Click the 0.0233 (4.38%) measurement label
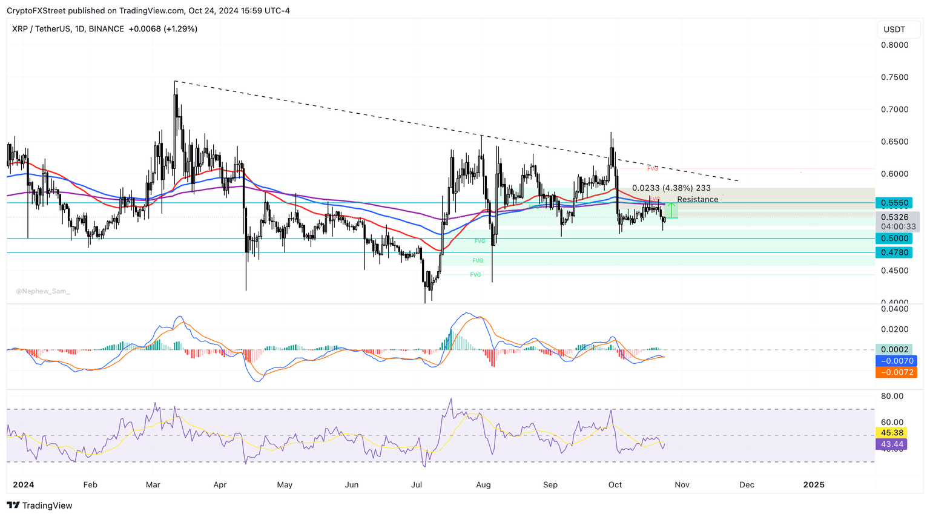The image size is (930, 517). tap(671, 188)
